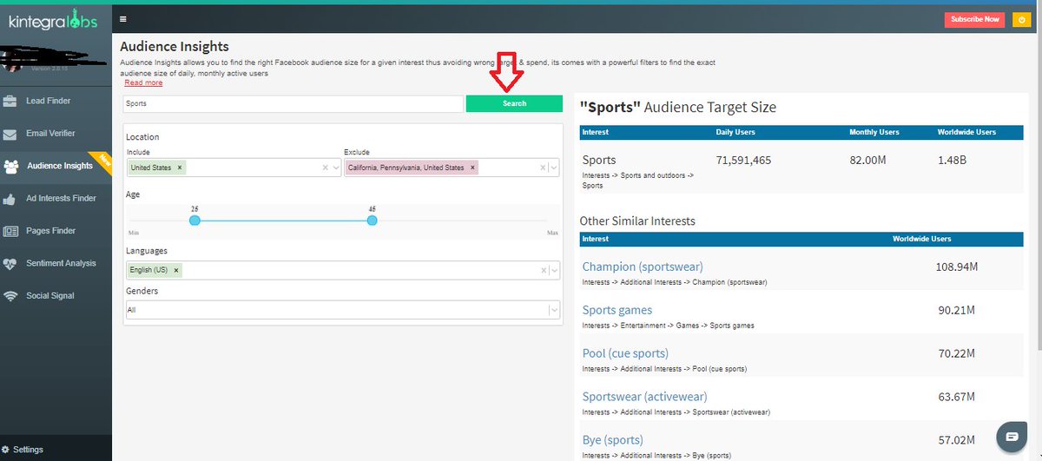Click the yellow power logout icon

(1021, 19)
